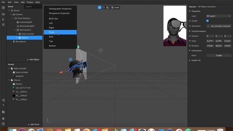Click the Scale X value field
Image resolution: width=233 pixels, height=131 pixels.
click(210, 41)
